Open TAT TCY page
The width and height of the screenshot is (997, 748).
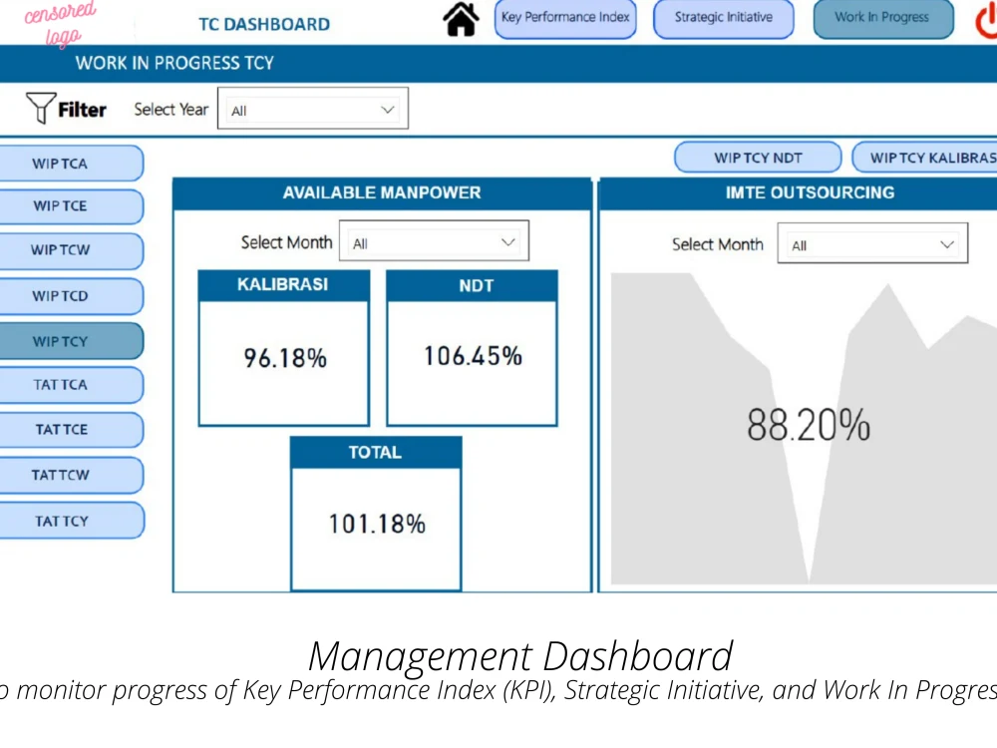coord(71,521)
